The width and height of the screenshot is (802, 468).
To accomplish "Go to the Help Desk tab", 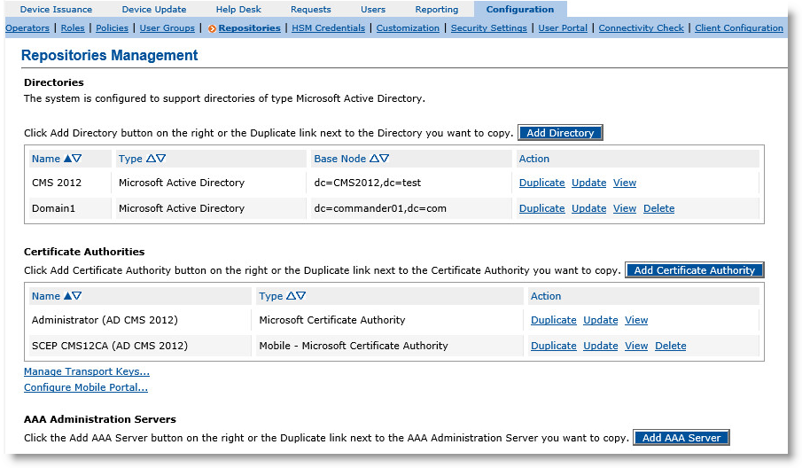I will pos(238,10).
